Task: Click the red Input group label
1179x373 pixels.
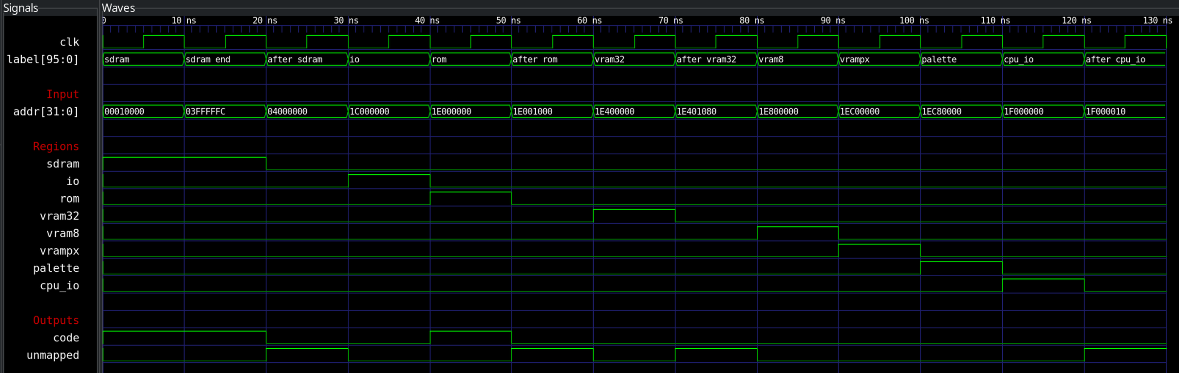Action: point(62,94)
